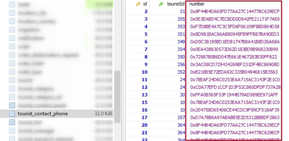Sort by the number column header
289x141 pixels.
[196, 4]
